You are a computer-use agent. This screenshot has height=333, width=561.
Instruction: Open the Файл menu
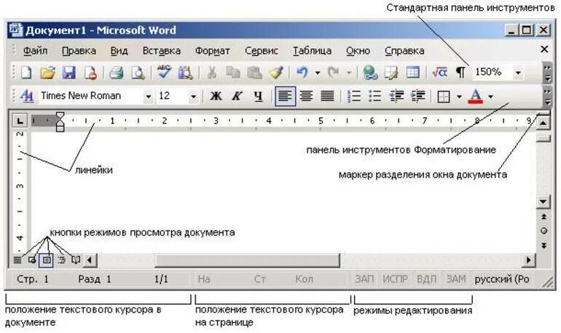(x=35, y=51)
